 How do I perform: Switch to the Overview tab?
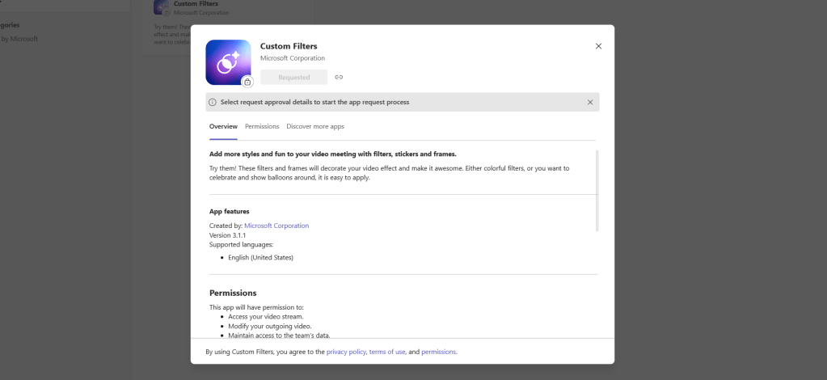[x=223, y=127]
